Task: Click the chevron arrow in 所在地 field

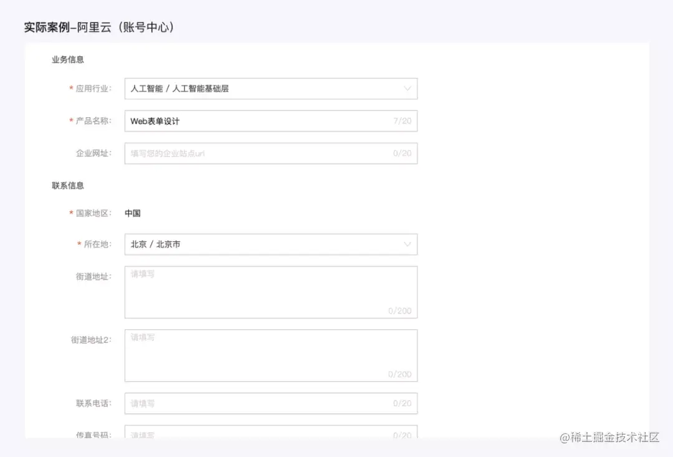Action: click(x=407, y=244)
